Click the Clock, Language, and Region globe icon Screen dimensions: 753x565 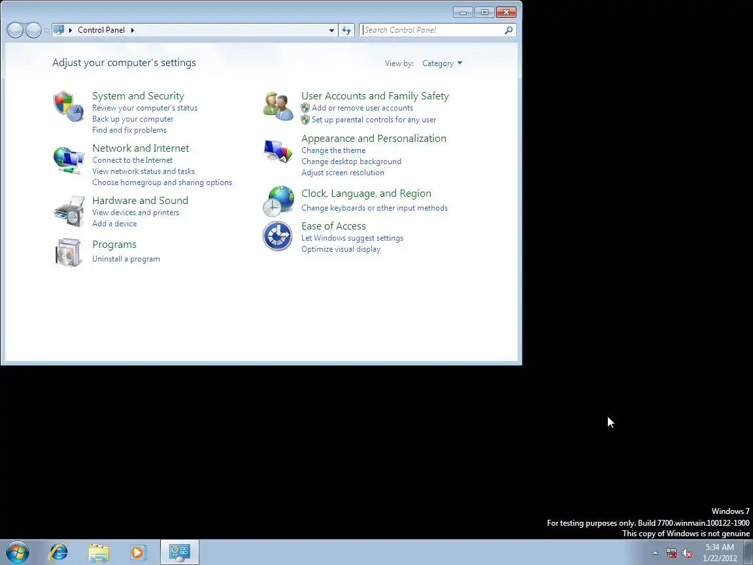pos(278,201)
